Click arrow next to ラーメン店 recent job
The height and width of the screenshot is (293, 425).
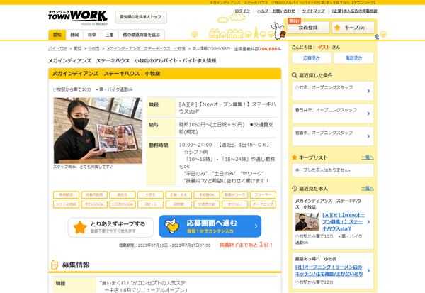368,270
